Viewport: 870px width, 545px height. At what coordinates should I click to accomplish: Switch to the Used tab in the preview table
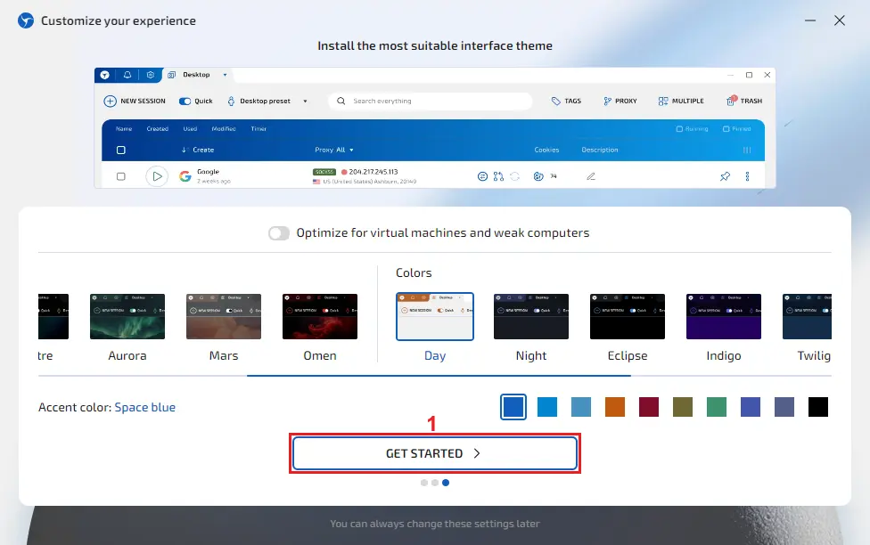[x=191, y=128]
